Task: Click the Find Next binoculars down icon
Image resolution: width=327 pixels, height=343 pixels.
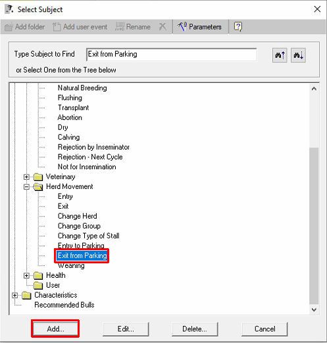Action: (x=298, y=55)
